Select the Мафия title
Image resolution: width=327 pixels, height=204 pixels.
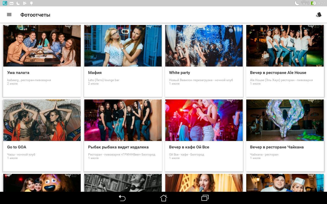tap(95, 73)
